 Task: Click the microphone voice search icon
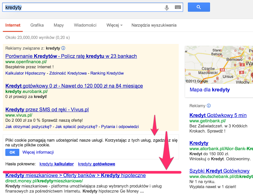click(x=167, y=8)
